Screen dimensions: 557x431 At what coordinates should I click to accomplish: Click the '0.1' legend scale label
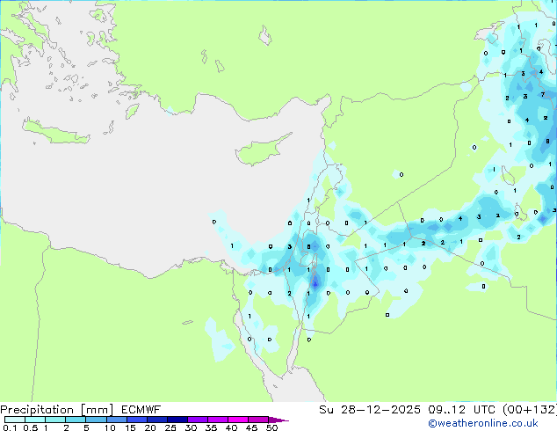tap(10, 427)
